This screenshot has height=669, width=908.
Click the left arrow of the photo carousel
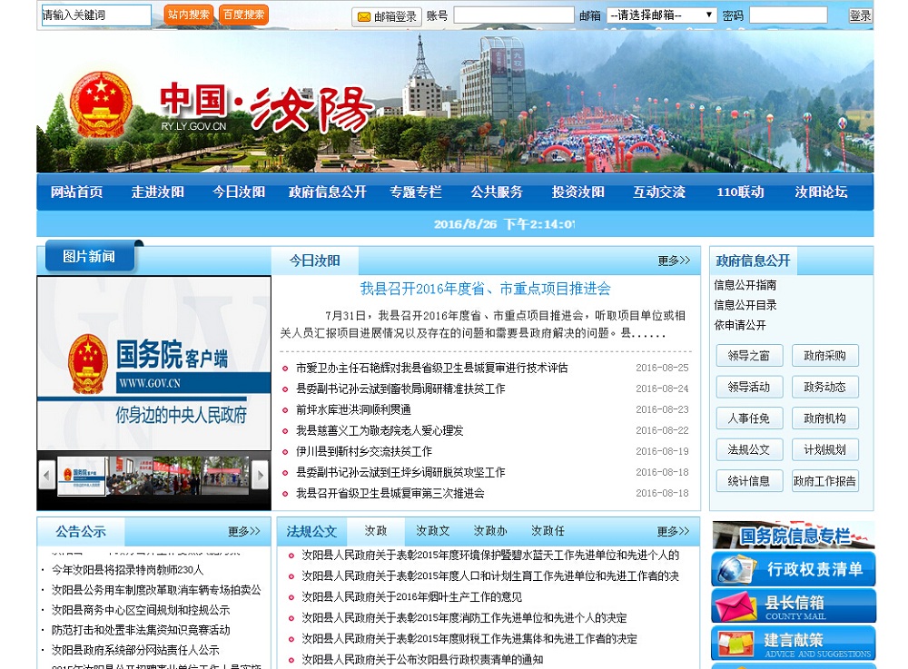(46, 476)
